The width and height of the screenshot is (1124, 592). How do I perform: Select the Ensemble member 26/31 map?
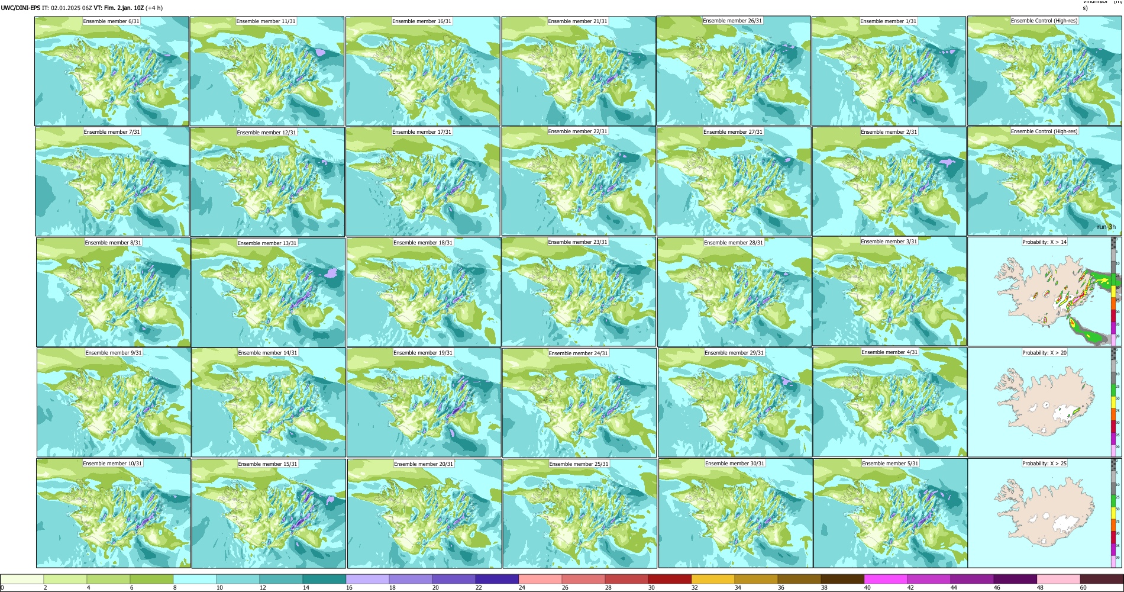coord(734,71)
